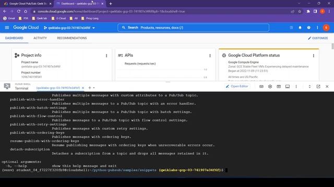Focus the Search products, resources, docs field
Image resolution: width=334 pixels, height=187 pixels.
[x=193, y=28]
